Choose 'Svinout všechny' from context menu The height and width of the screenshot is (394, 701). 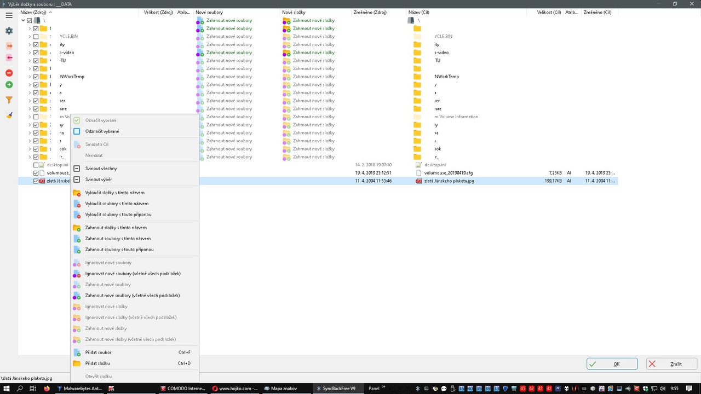(135, 169)
